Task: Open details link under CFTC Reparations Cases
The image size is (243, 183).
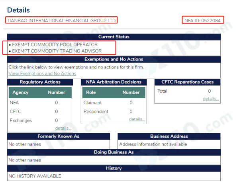Action: [211, 99]
